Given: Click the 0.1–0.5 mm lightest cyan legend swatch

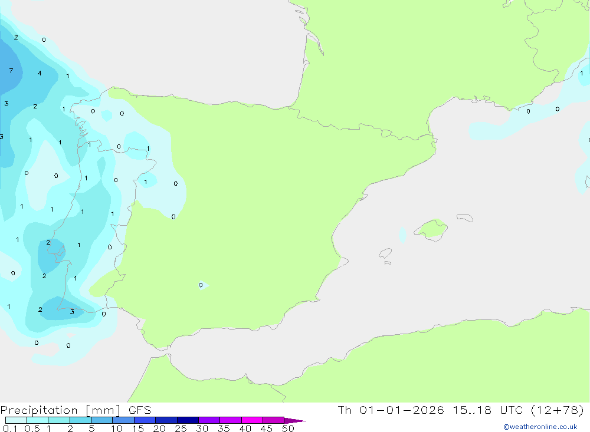Looking at the screenshot, I should coord(16,420).
